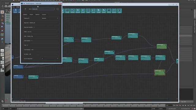Click the direction node toolbar icon
Viewport: 196px width, 110px height.
click(73, 11)
